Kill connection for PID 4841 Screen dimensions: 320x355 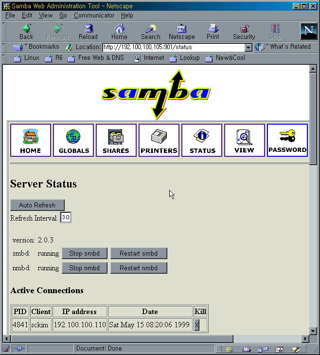pos(197,325)
